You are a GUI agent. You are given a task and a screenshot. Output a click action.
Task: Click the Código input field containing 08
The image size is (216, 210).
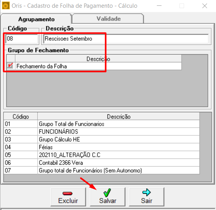click(x=22, y=39)
